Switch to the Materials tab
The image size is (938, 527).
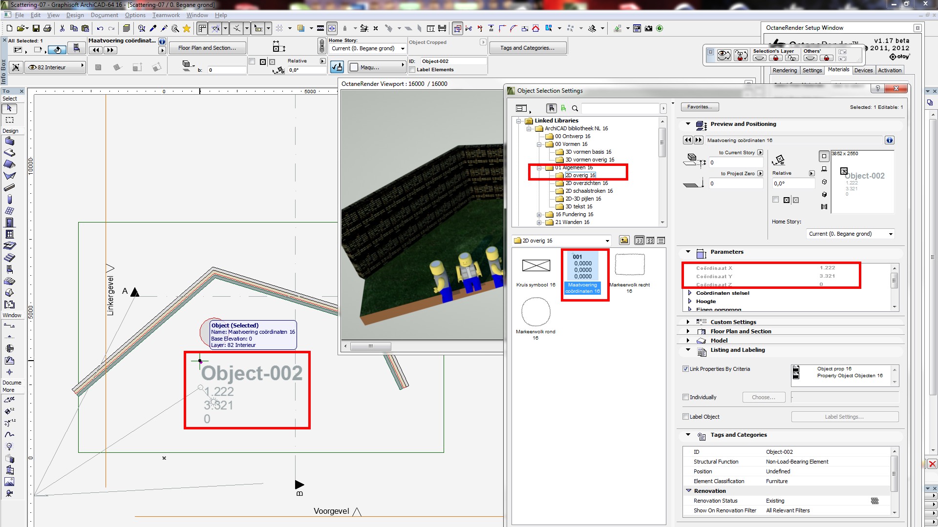(838, 70)
